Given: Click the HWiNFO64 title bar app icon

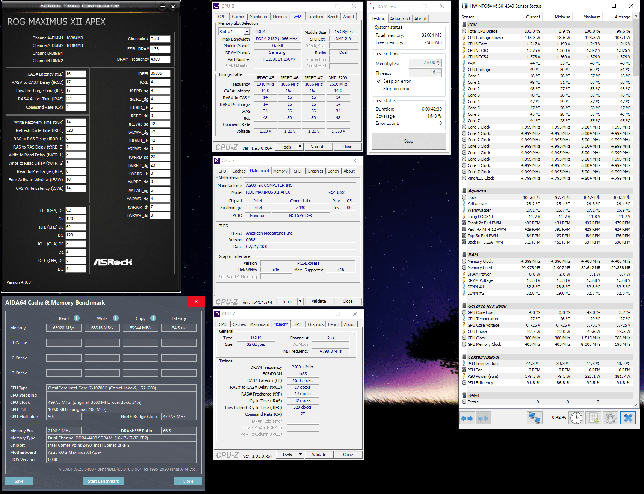Looking at the screenshot, I should coord(465,6).
